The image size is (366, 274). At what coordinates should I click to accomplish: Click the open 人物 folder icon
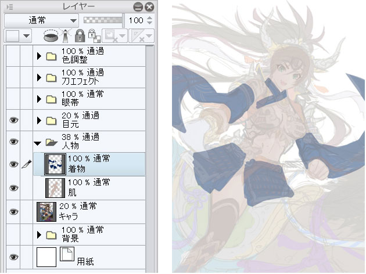[x=52, y=142]
